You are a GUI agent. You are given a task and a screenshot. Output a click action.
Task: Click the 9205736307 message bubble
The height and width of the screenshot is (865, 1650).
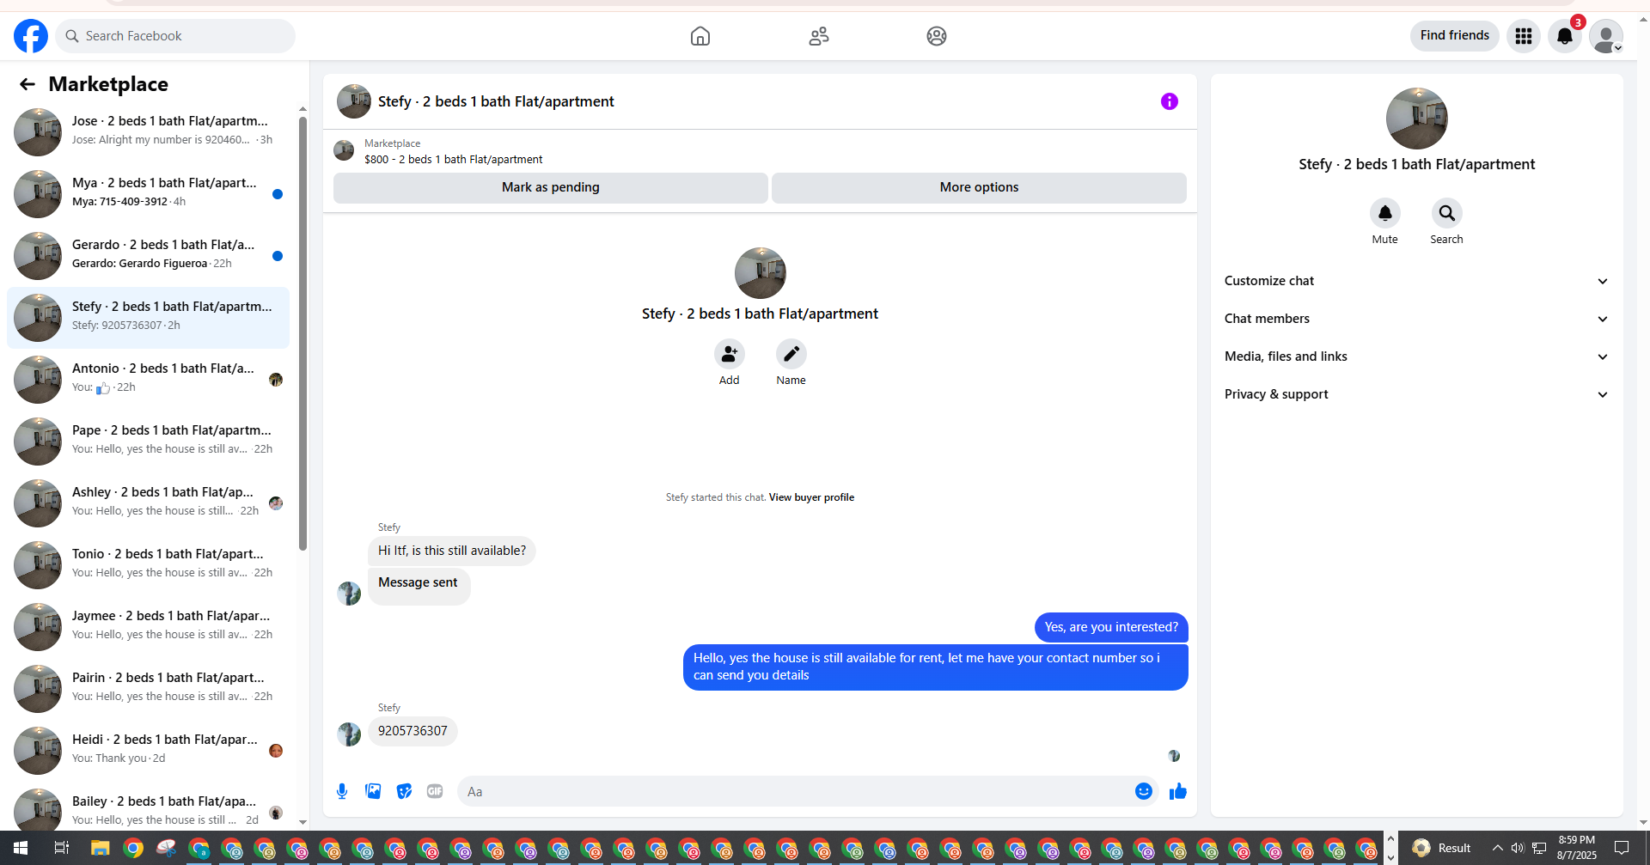(x=412, y=731)
